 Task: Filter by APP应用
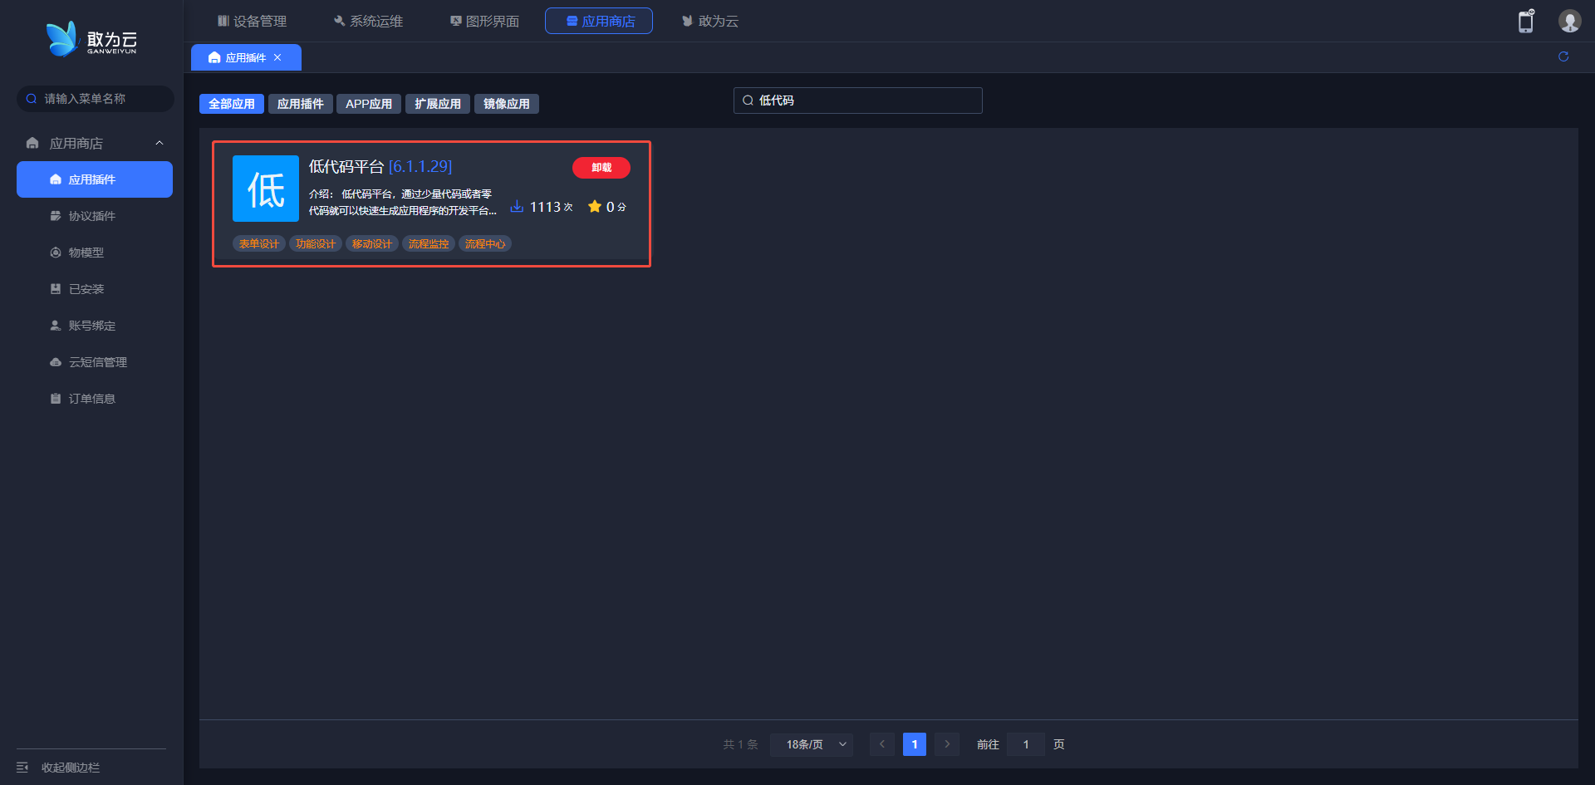click(369, 104)
